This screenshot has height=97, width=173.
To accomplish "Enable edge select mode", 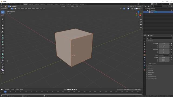I will 14,9.
